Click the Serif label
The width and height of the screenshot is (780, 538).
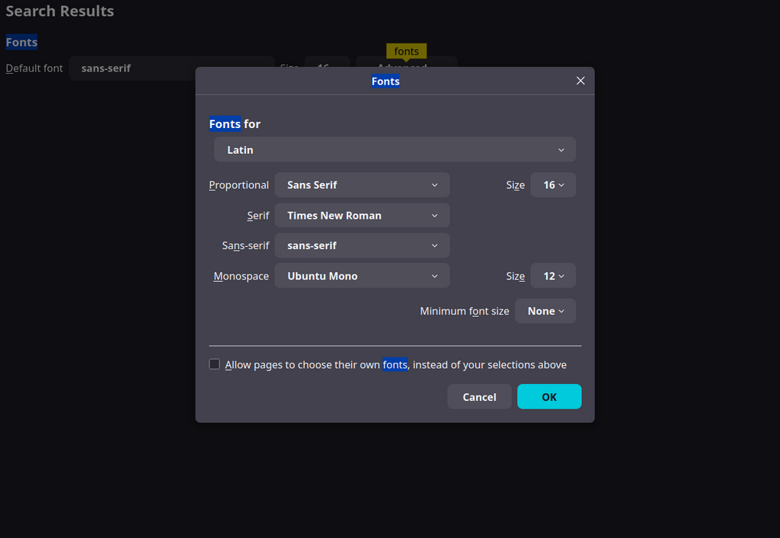[258, 216]
